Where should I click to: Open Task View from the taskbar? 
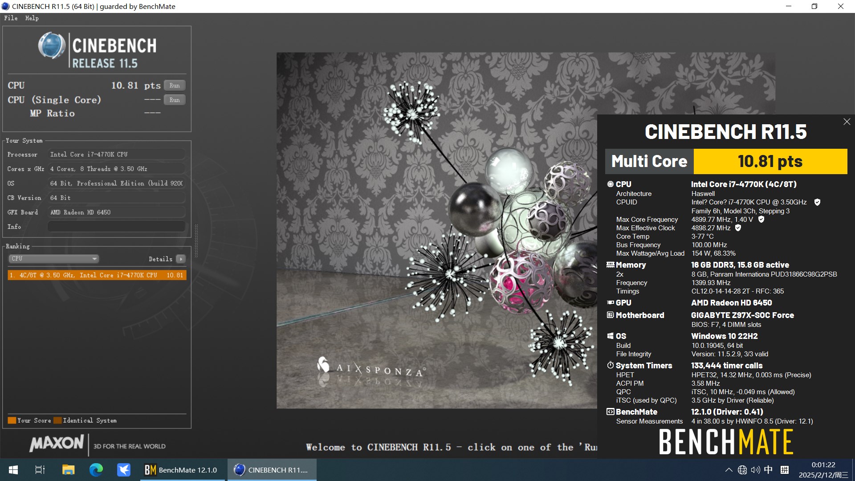coord(40,470)
